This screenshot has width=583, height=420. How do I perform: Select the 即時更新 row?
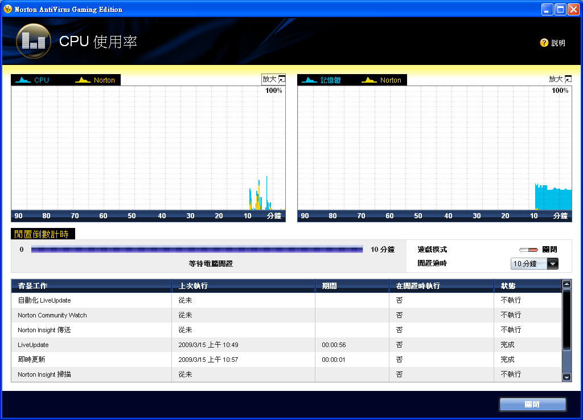pyautogui.click(x=286, y=360)
